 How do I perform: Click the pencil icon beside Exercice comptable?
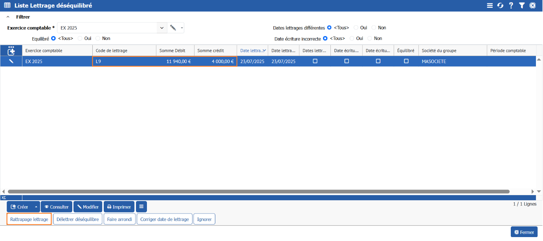[x=173, y=28]
